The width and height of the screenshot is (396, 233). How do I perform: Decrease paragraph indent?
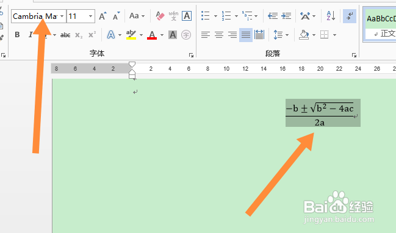(x=273, y=16)
